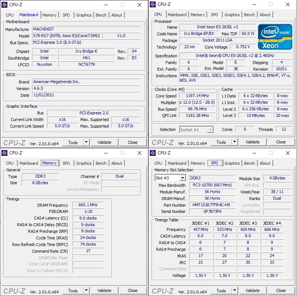The height and width of the screenshot is (296, 297).
Task: Click Close button in CPU window
Action: [x=281, y=142]
